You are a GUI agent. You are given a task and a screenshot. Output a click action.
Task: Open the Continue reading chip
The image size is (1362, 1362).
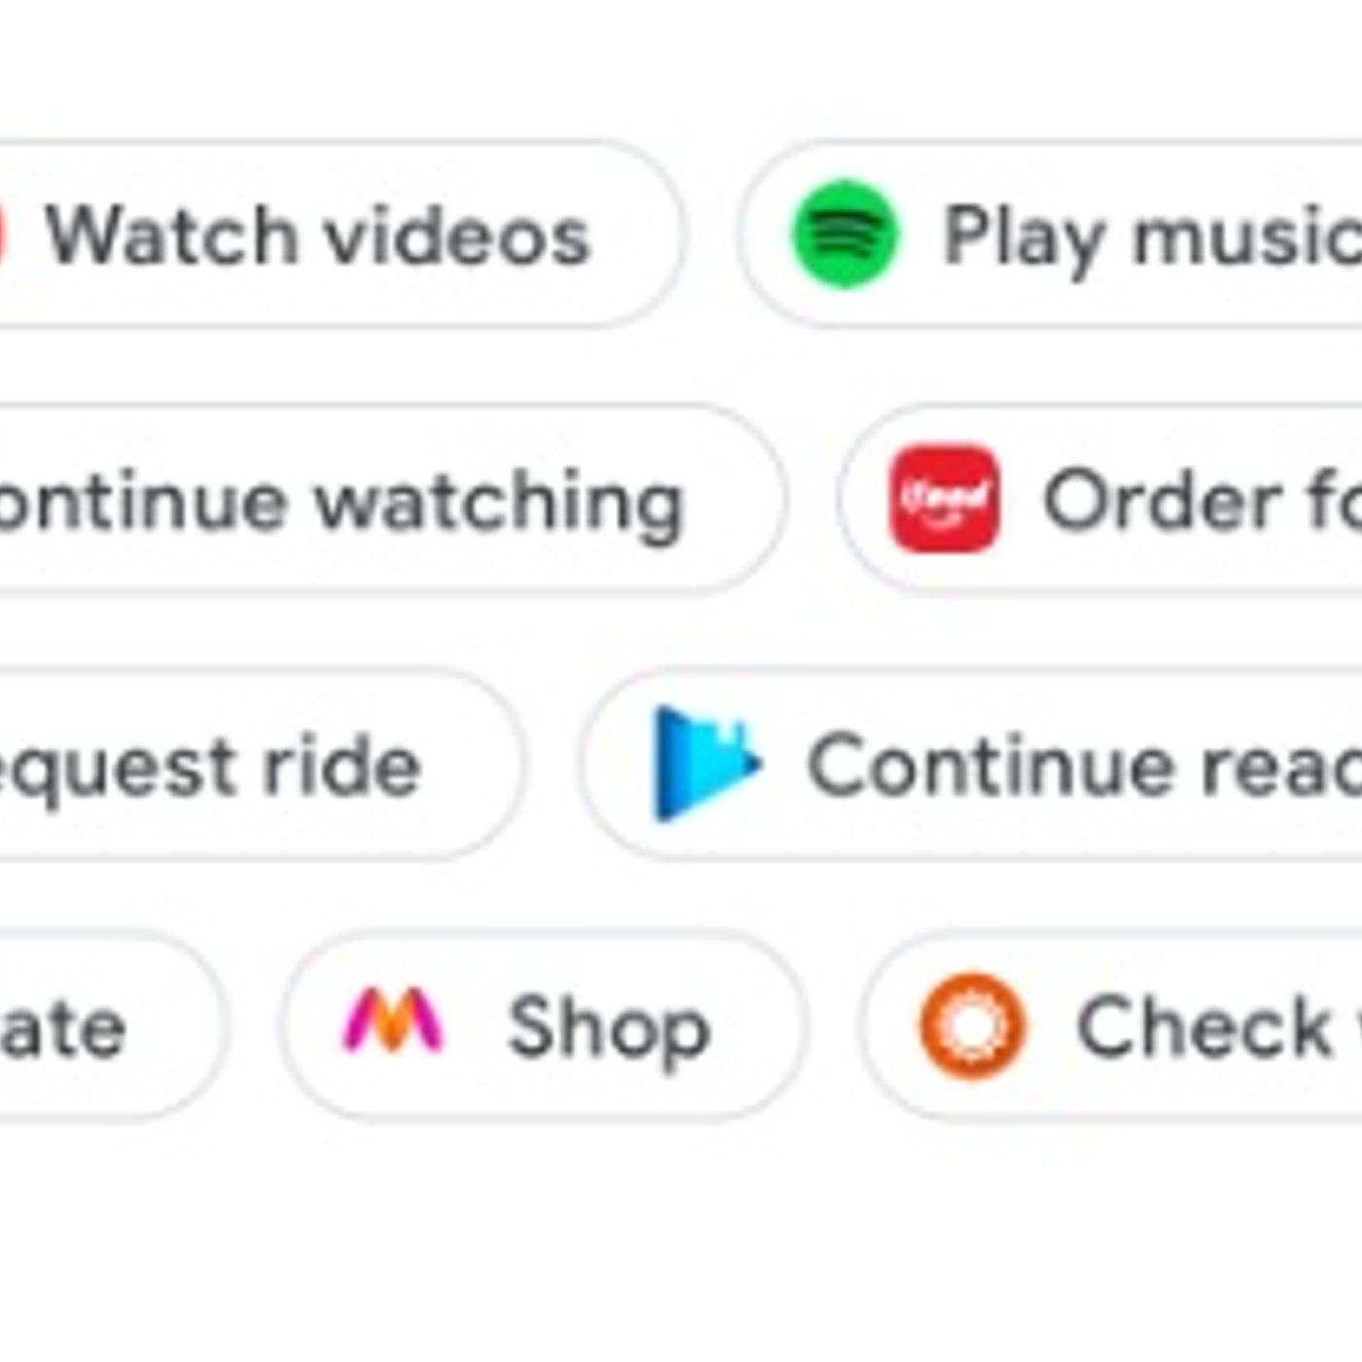972,765
